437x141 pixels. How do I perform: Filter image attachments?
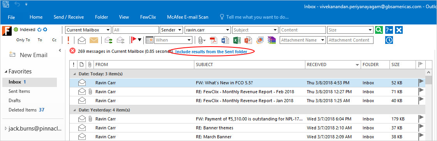point(260,40)
